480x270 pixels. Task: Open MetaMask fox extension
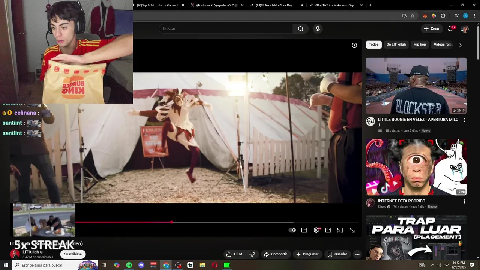click(425, 16)
